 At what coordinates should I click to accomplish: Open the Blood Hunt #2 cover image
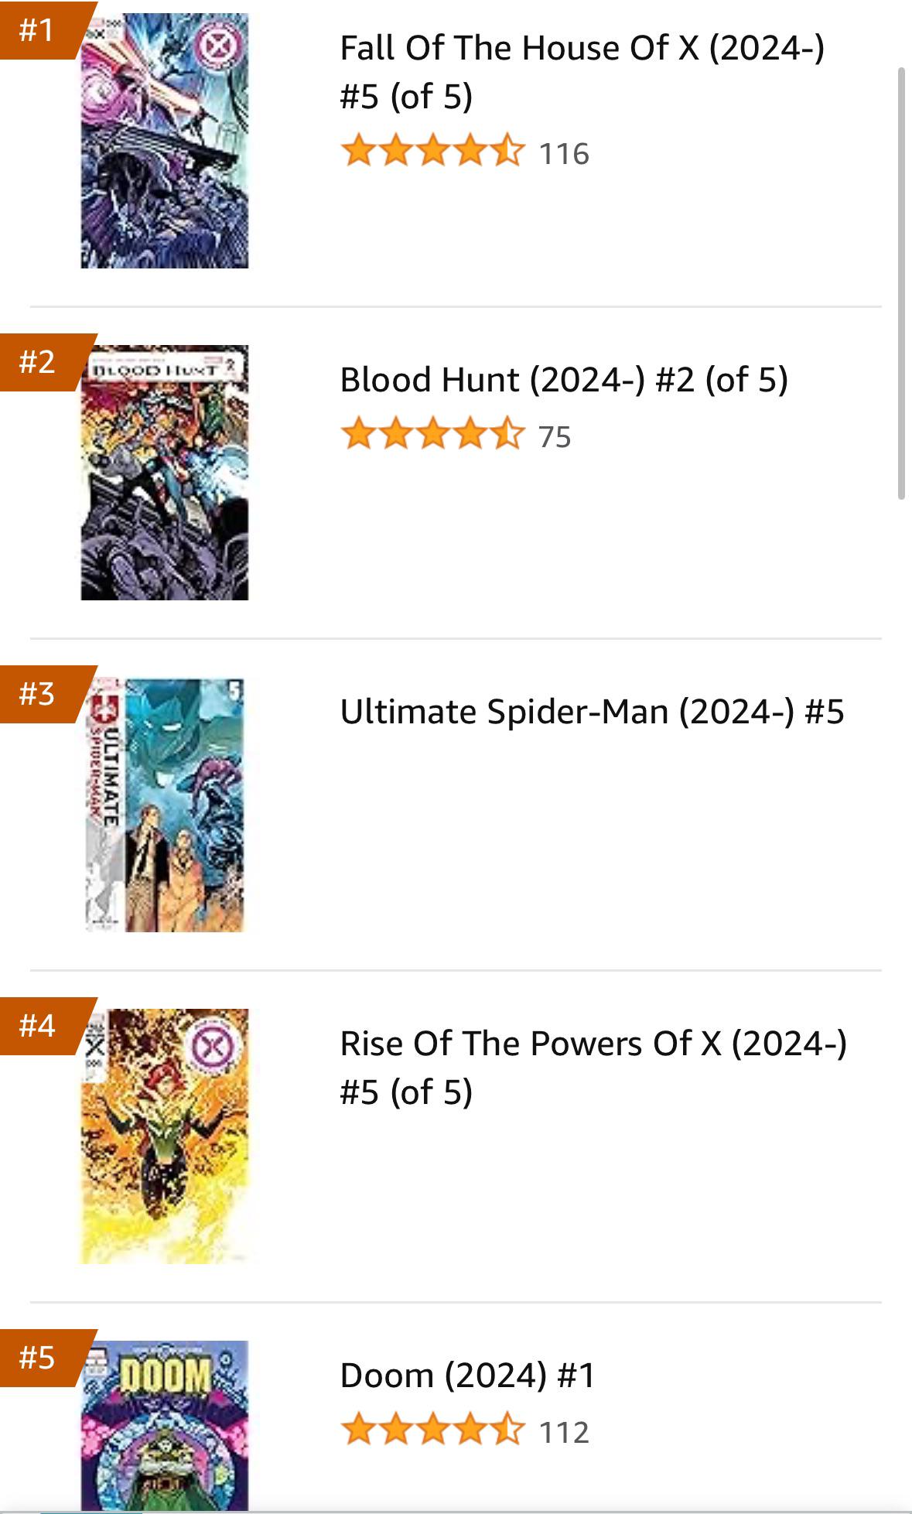164,473
